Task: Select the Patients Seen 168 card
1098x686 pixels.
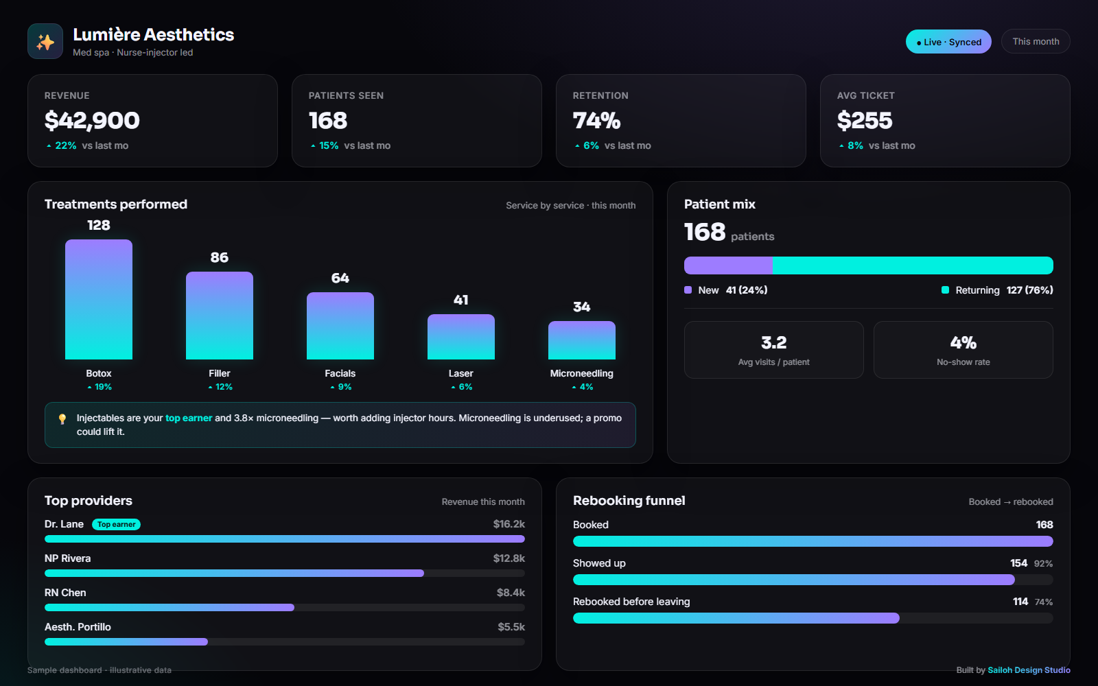Action: pyautogui.click(x=417, y=121)
